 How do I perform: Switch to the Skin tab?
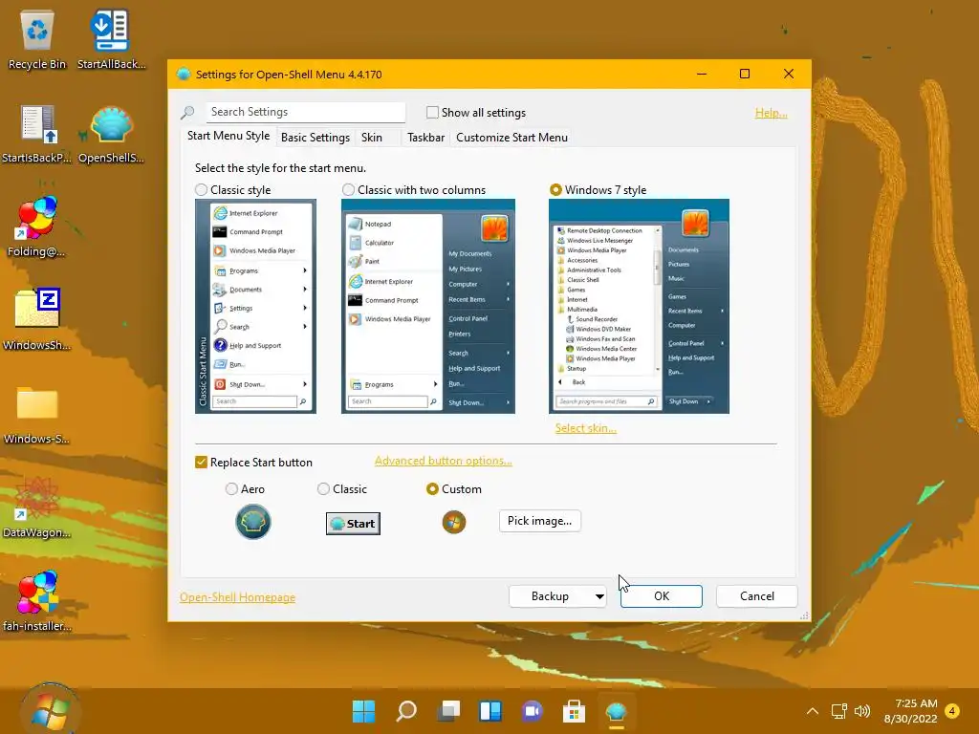tap(372, 138)
